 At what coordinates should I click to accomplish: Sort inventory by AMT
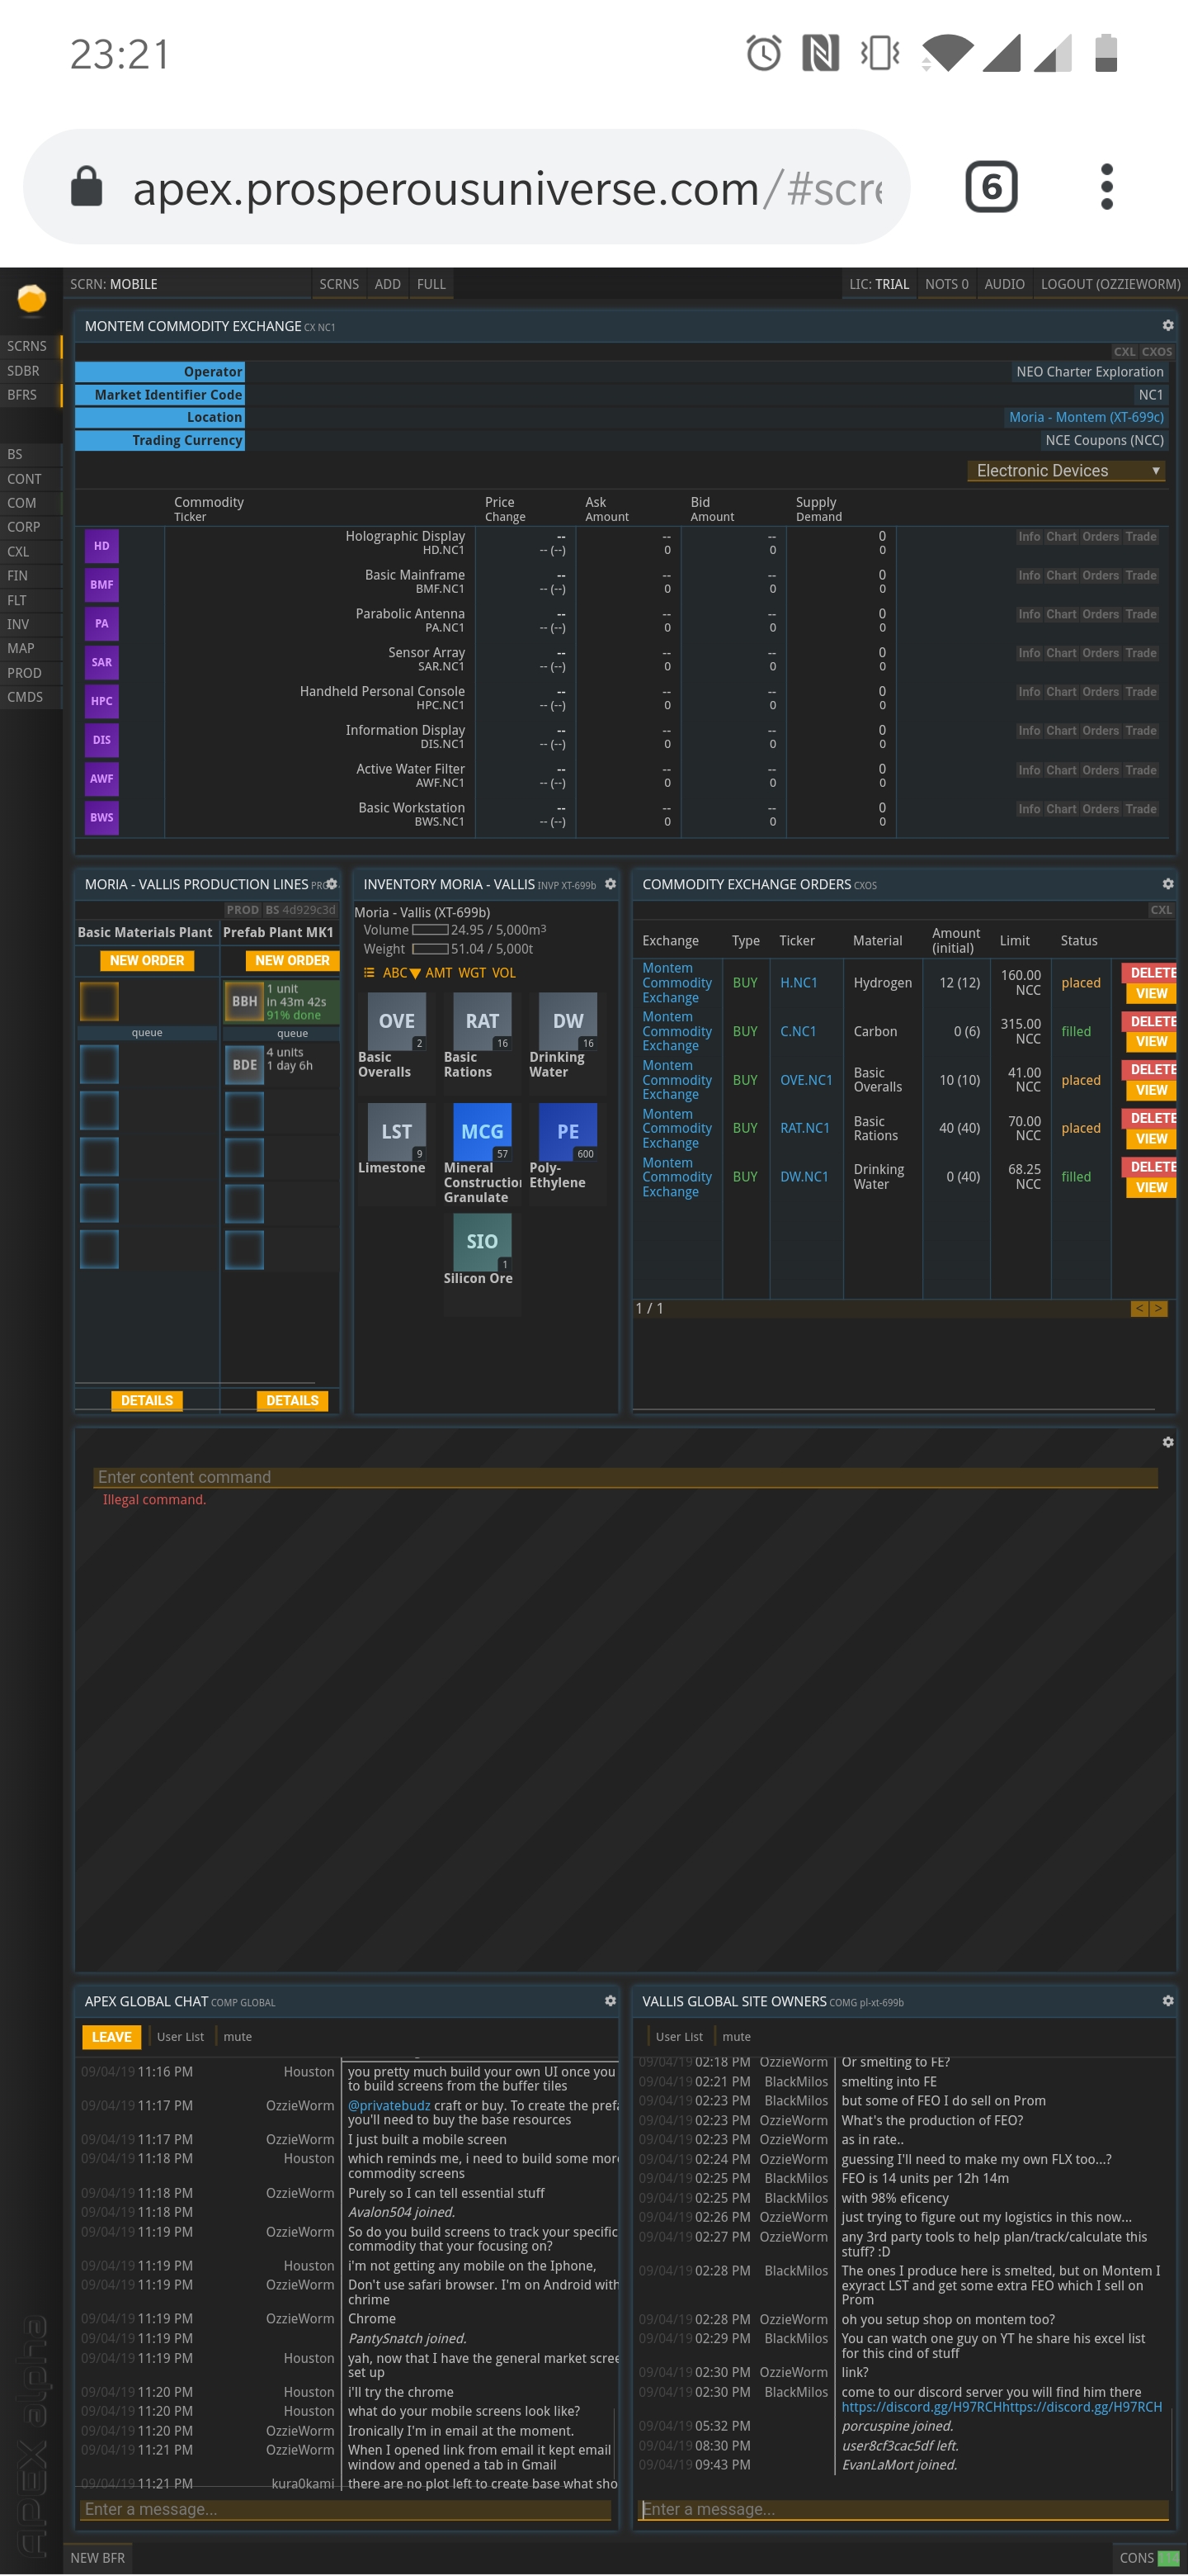pos(439,973)
